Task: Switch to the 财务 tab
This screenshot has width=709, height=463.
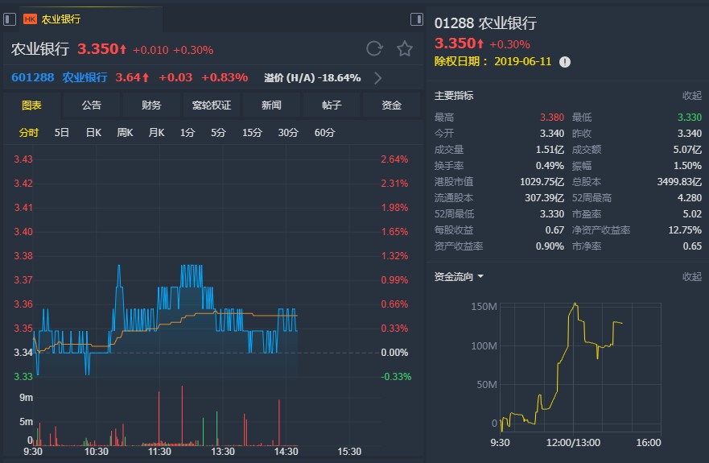Action: coord(151,105)
